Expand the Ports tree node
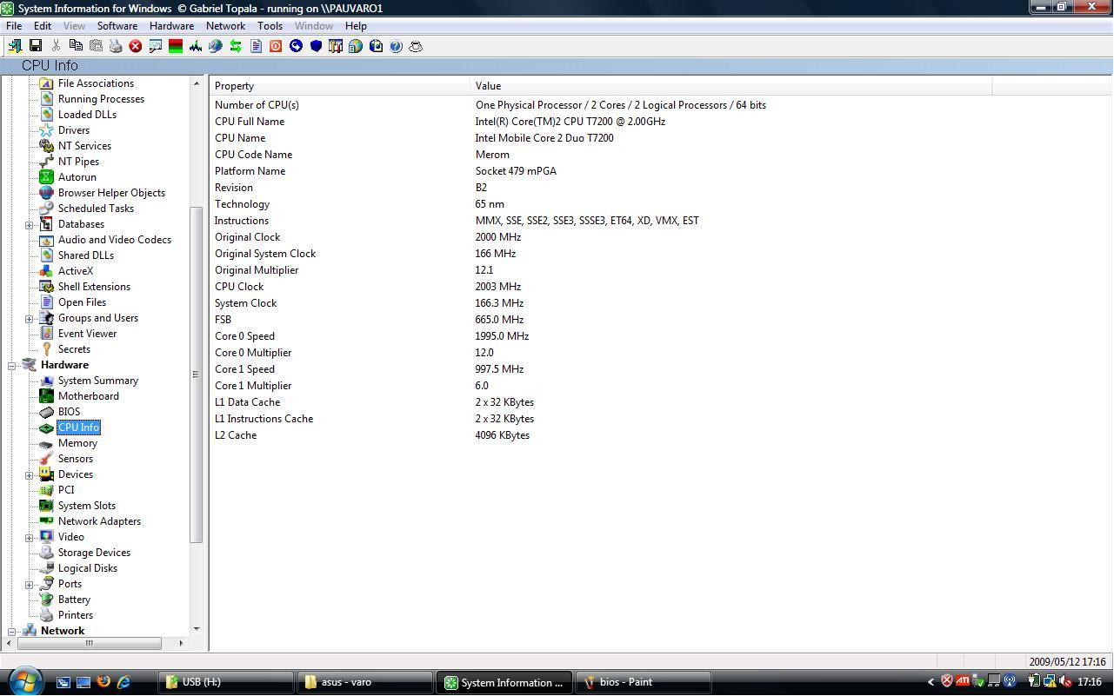This screenshot has width=1114, height=696. coord(29,585)
